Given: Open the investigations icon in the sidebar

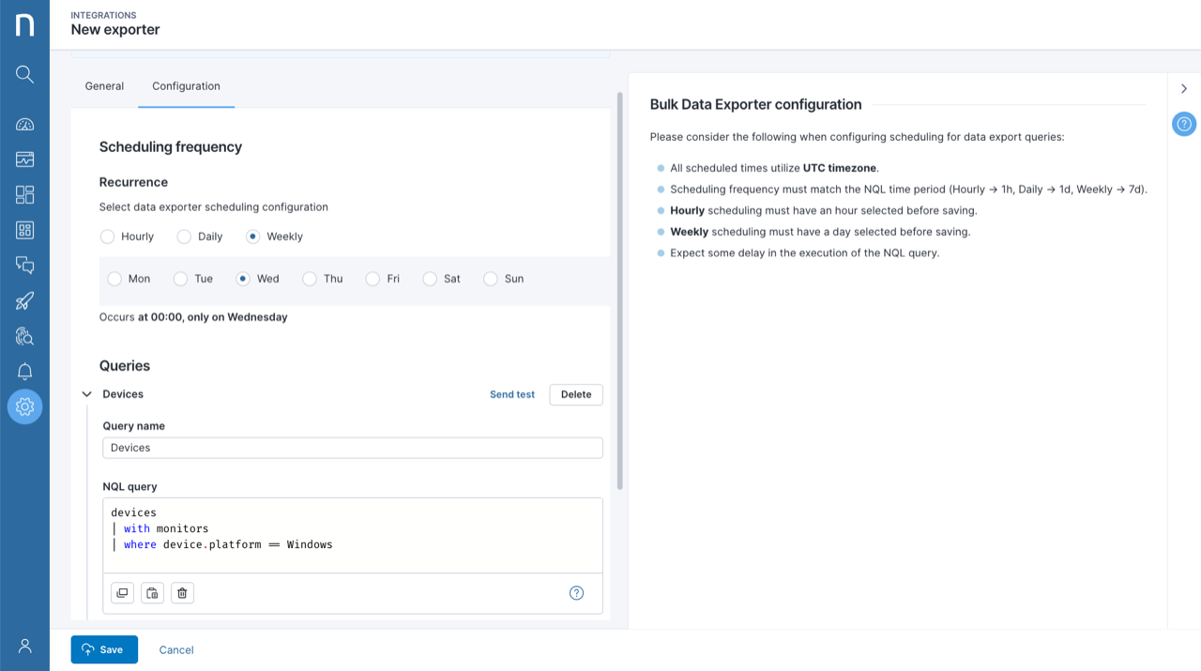Looking at the screenshot, I should [23, 336].
